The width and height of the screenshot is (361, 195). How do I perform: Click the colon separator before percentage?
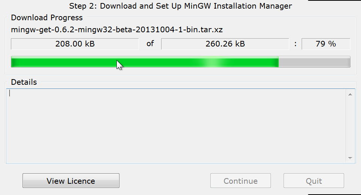(296, 44)
